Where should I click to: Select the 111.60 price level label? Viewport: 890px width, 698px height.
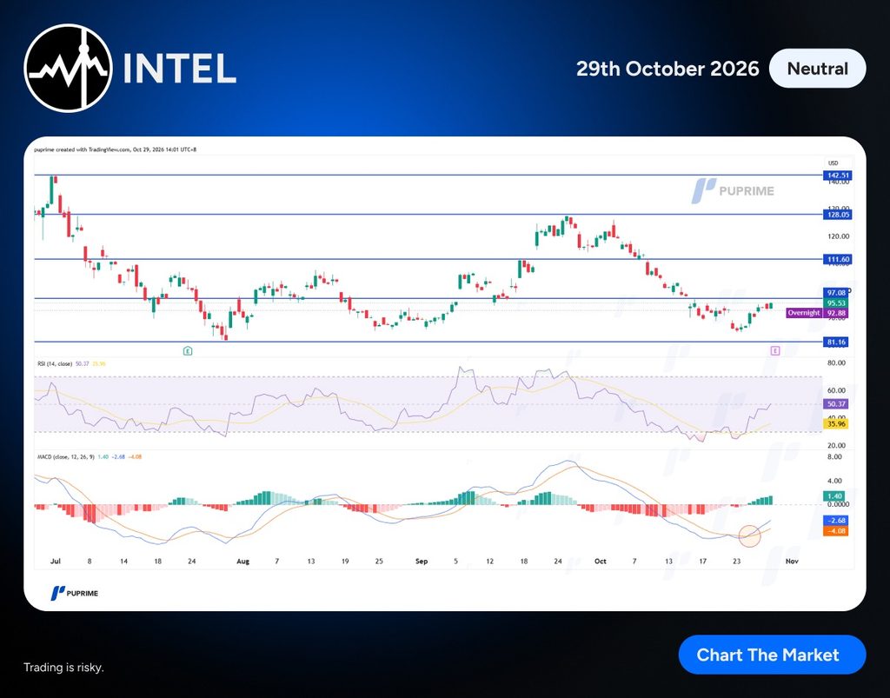pyautogui.click(x=838, y=259)
